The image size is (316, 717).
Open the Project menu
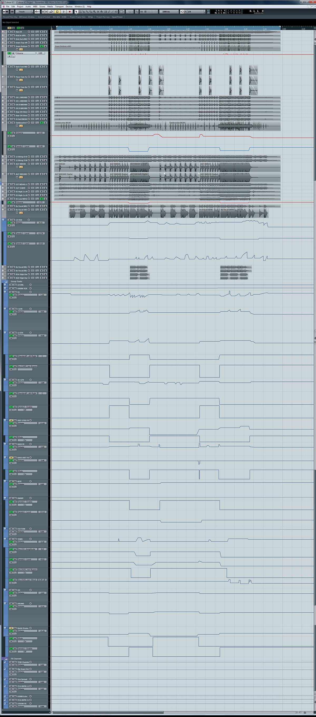[20, 6]
